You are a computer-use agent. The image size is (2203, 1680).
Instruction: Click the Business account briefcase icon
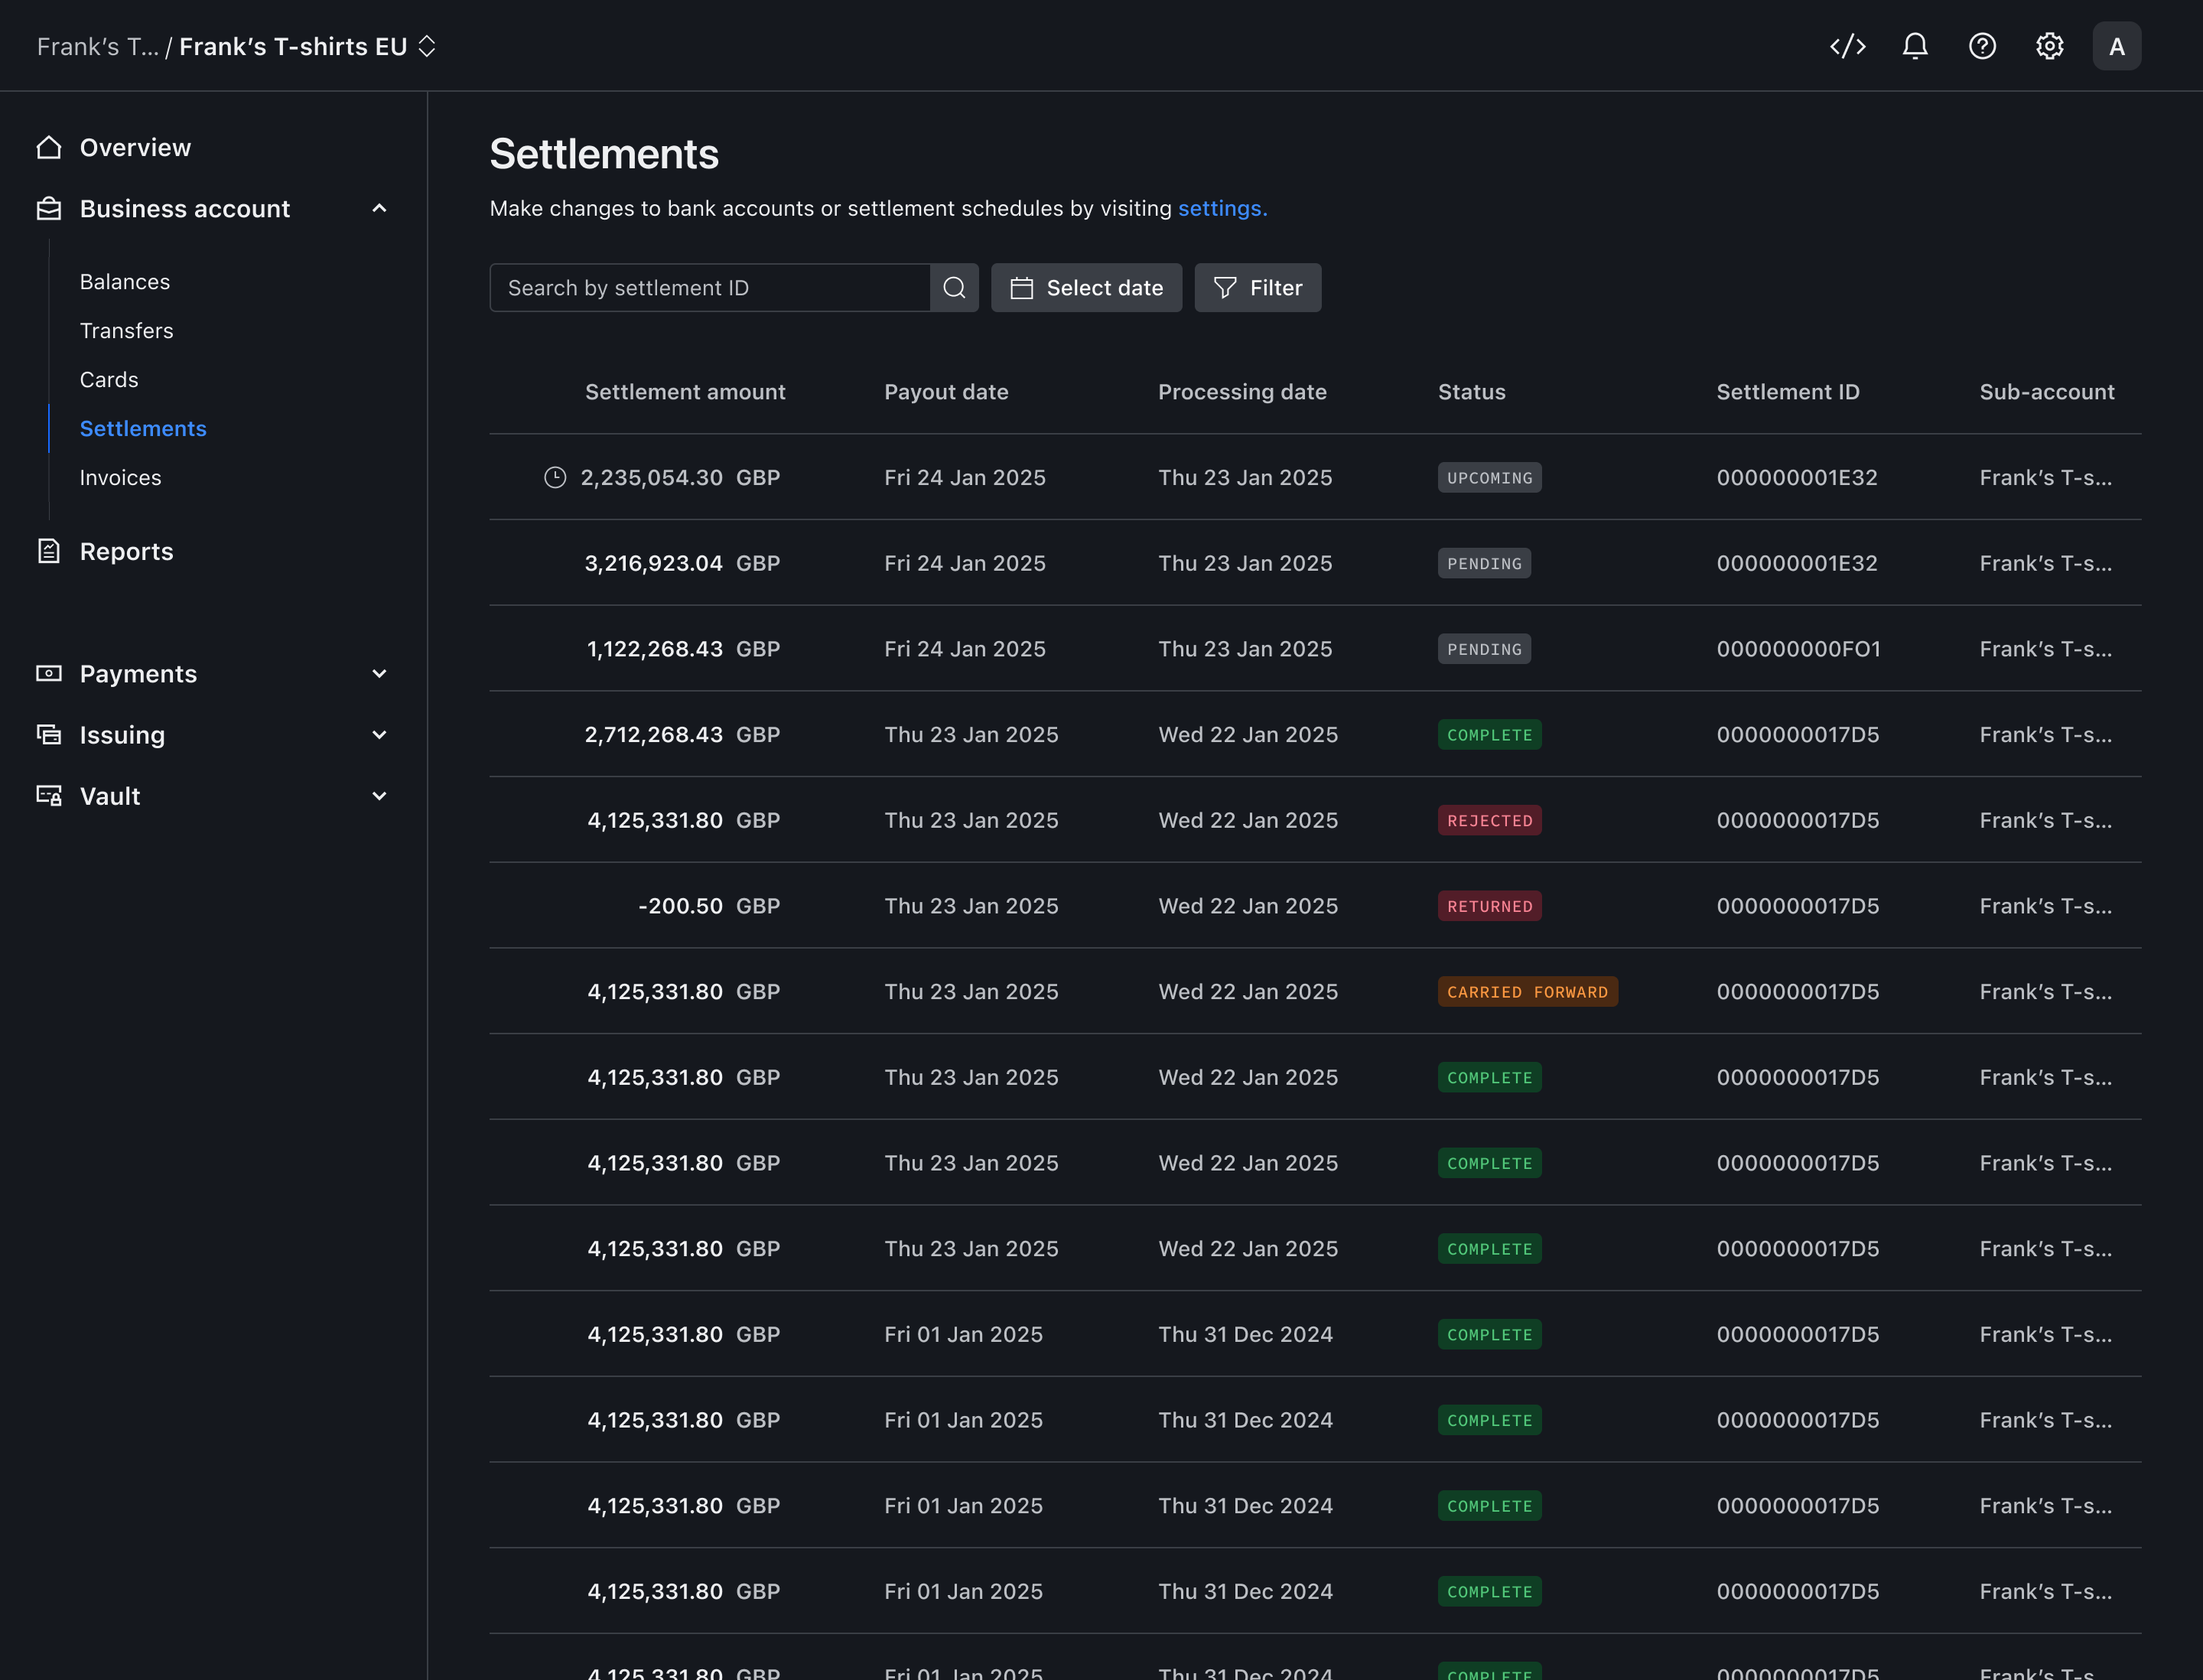[x=49, y=208]
